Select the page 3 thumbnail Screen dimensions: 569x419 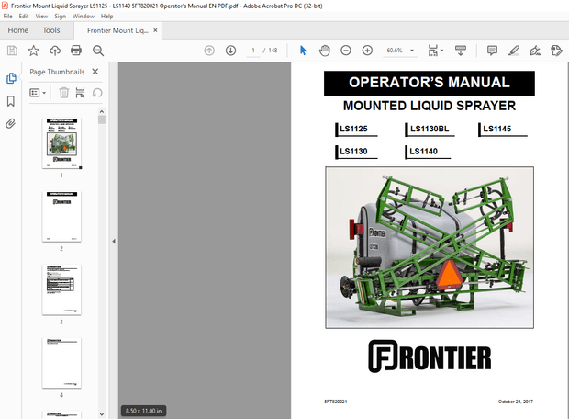point(61,289)
